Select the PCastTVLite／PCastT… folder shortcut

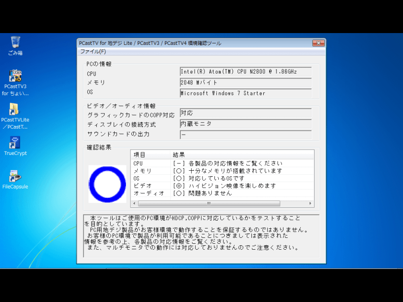(15, 116)
